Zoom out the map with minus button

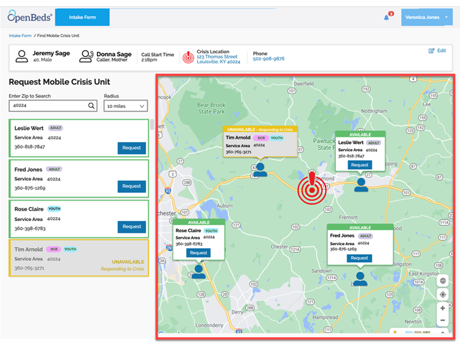(443, 320)
